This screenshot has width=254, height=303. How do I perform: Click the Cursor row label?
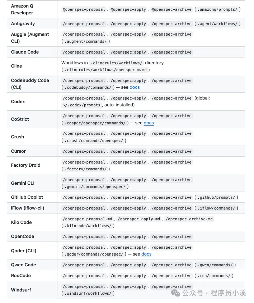[x=18, y=151]
